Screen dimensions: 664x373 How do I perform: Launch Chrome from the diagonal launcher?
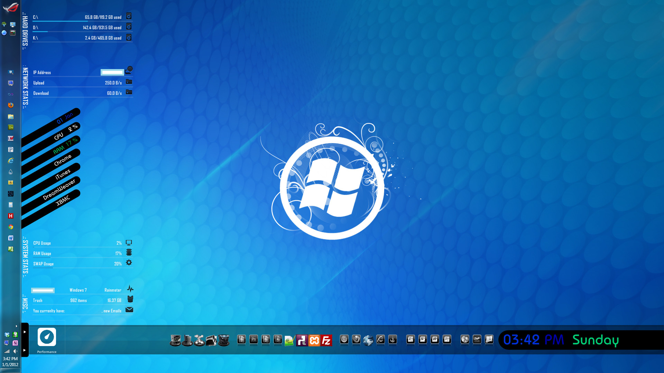(x=63, y=160)
